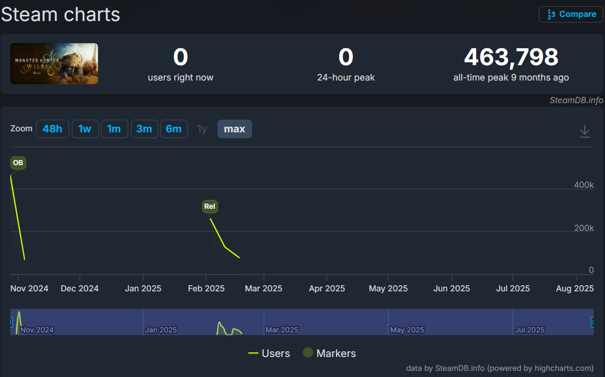
Task: Click the 'Dec 2024' axis label
Action: pos(80,288)
